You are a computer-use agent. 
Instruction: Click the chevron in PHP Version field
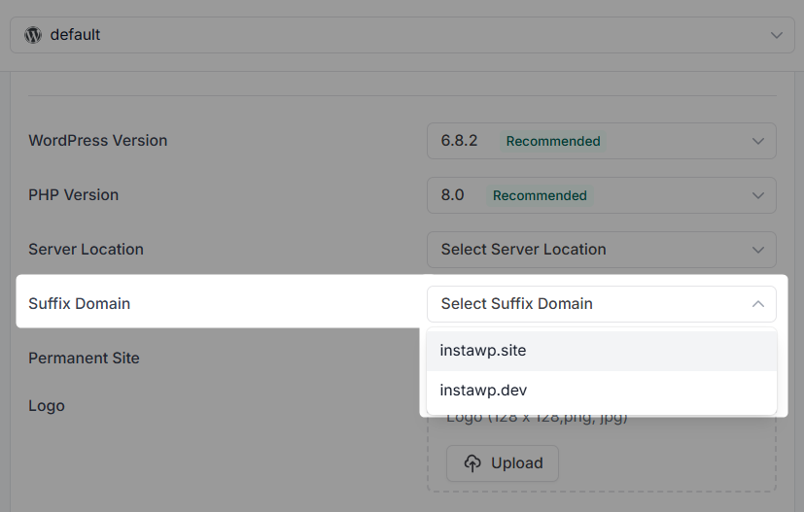[758, 195]
